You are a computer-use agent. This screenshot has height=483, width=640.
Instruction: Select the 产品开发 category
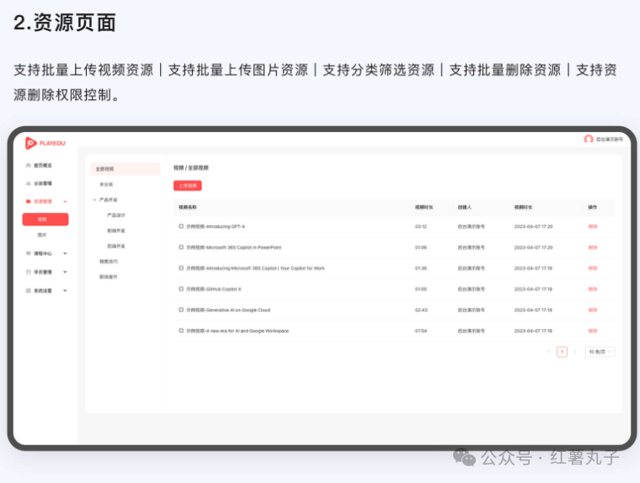click(x=109, y=200)
